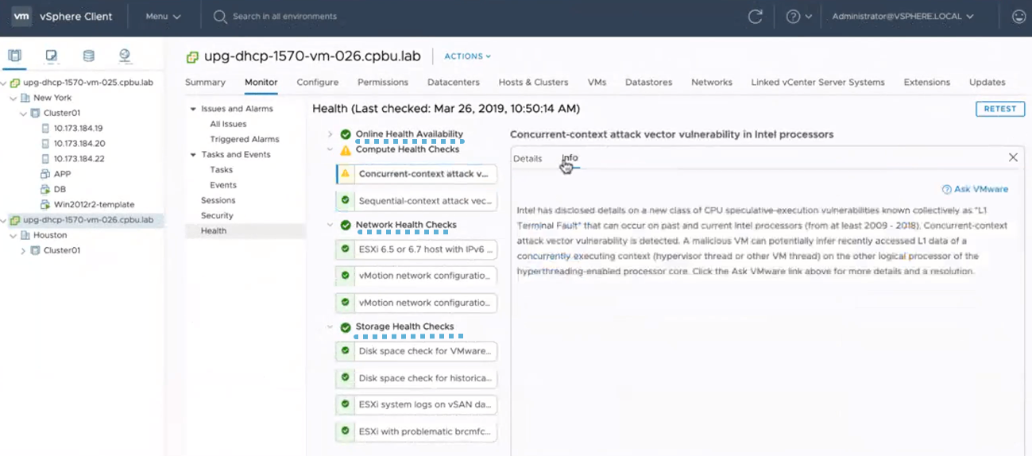Switch to the Networks tab
The height and width of the screenshot is (456, 1032).
point(712,82)
